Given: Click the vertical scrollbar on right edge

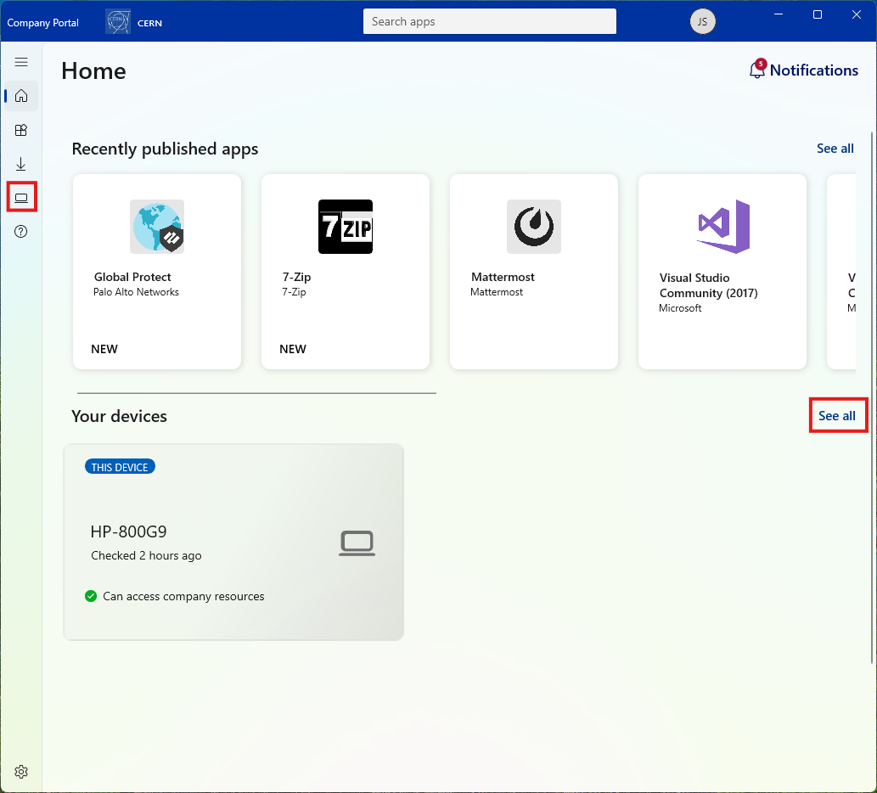Looking at the screenshot, I should [x=872, y=397].
